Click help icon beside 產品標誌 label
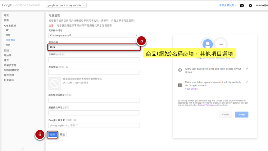This screenshot has width=268, height=151. [67, 67]
